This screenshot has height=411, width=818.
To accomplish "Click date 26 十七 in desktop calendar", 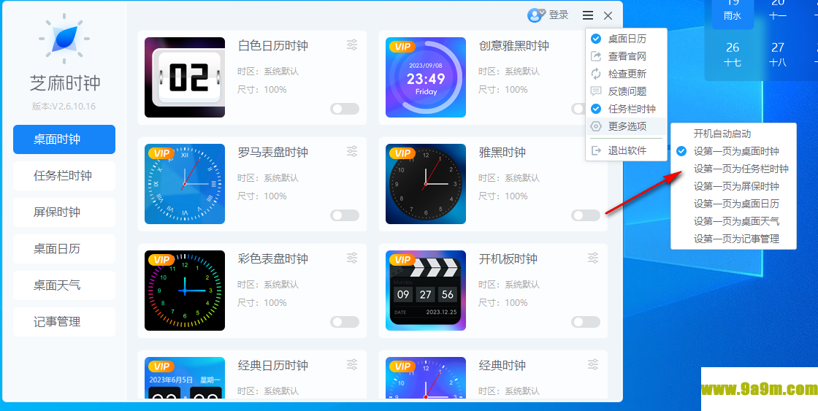I will tap(733, 54).
